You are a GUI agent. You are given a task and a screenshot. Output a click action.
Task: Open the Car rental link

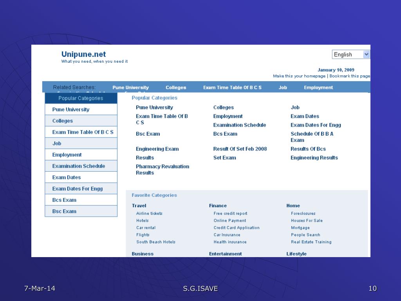coord(146,228)
